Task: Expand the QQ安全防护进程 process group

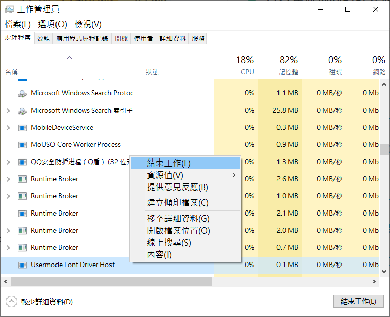Action: (8, 162)
